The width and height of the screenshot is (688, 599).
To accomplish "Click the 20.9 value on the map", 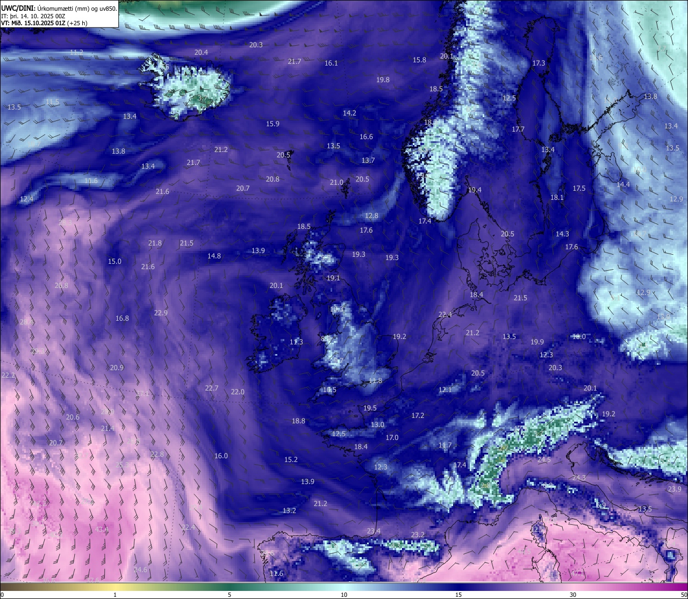I will pyautogui.click(x=117, y=368).
